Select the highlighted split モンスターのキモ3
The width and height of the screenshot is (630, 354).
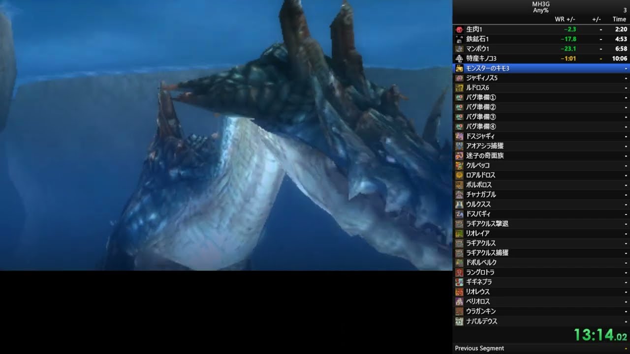541,68
